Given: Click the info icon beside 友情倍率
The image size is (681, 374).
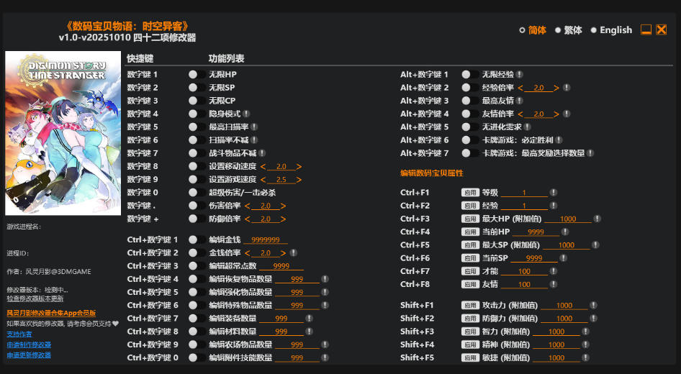Looking at the screenshot, I should click(567, 114).
